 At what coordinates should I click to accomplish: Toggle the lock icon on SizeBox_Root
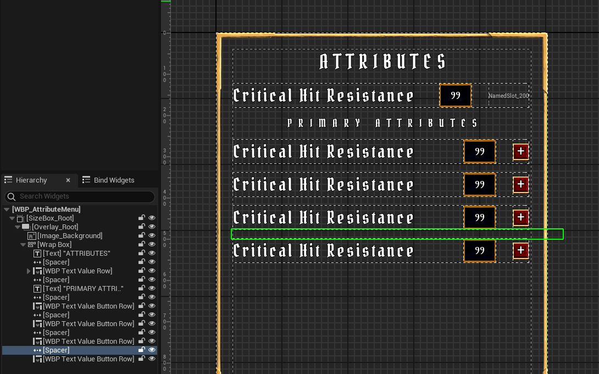(141, 218)
